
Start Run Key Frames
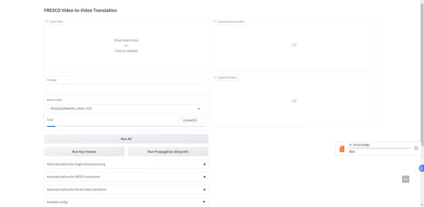[84, 152]
